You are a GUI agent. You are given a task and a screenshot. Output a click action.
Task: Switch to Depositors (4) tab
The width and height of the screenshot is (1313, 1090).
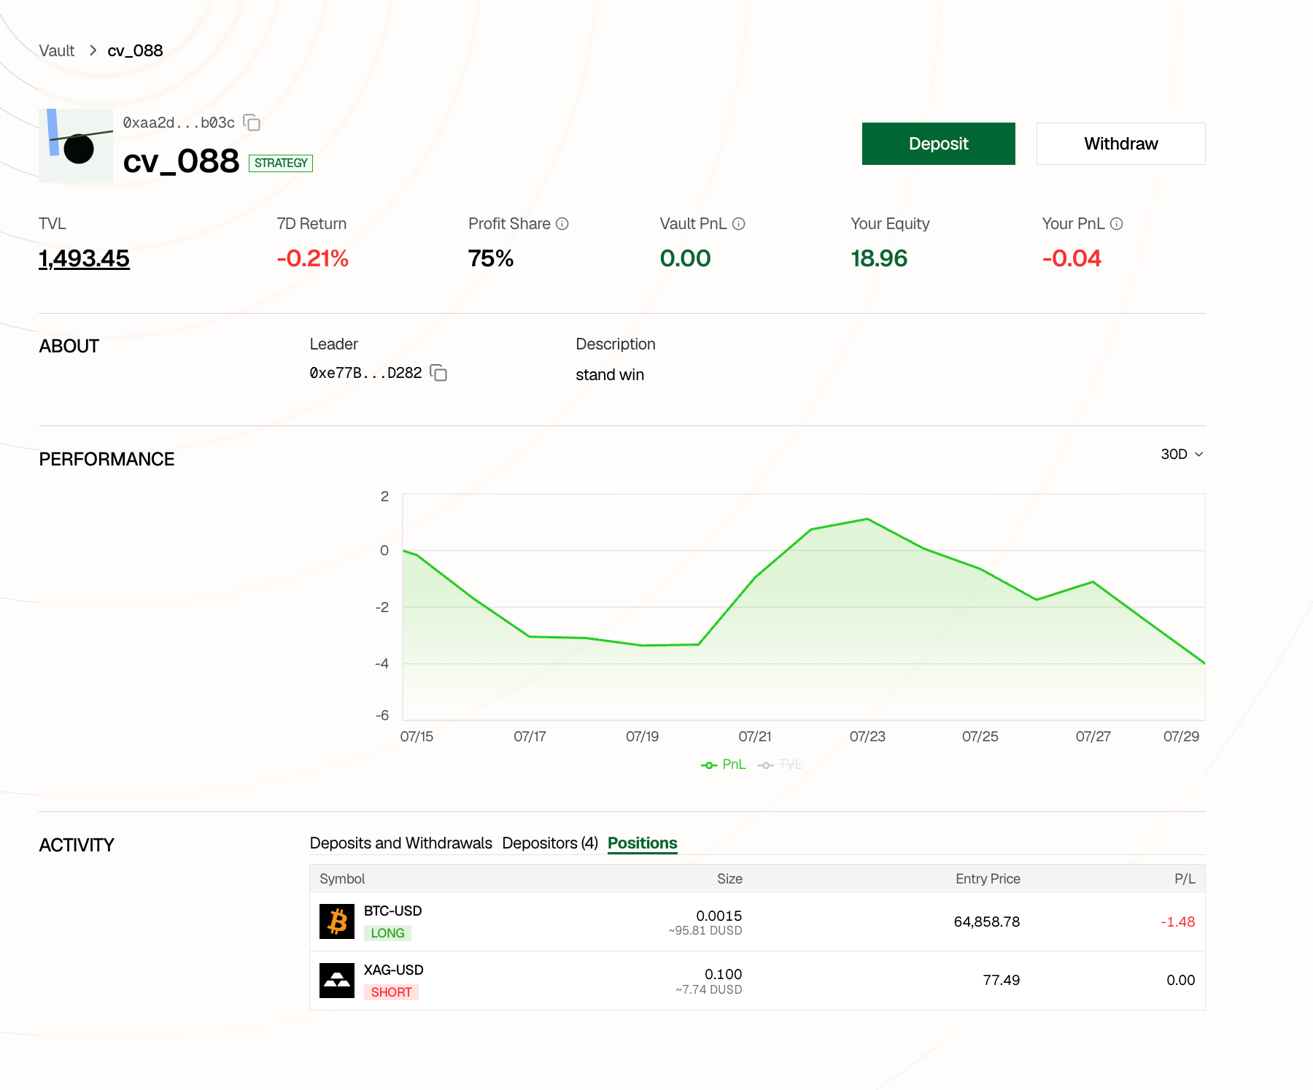(x=550, y=843)
